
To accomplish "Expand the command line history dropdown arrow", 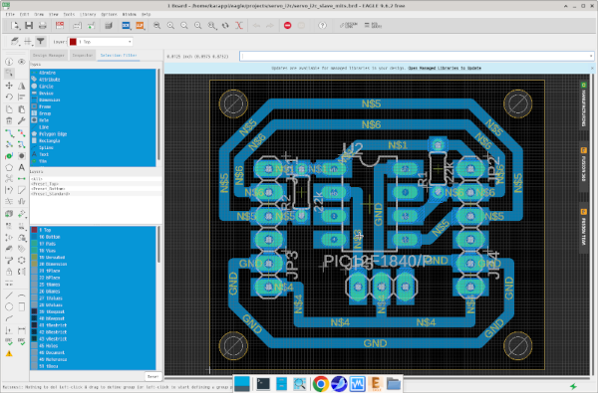I will click(591, 57).
